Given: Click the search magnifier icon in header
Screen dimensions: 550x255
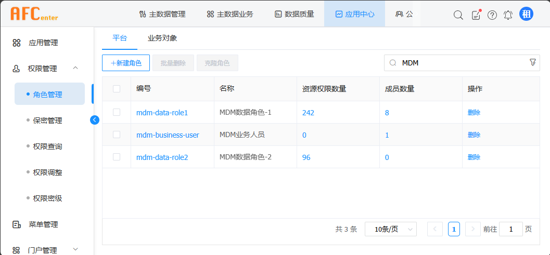Looking at the screenshot, I should (x=458, y=15).
